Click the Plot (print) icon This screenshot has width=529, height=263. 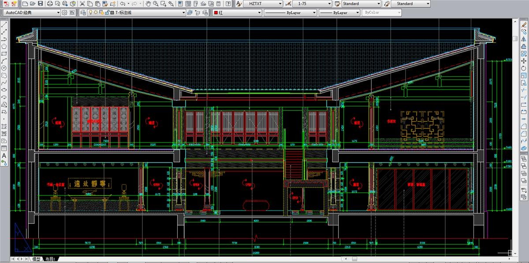point(50,4)
